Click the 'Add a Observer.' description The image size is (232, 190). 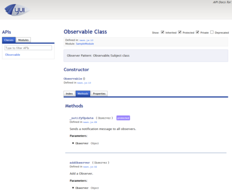81,173
